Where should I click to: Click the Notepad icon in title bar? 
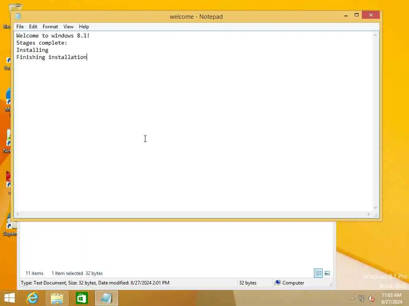(18, 16)
